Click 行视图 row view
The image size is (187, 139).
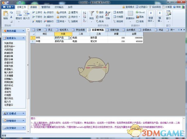(118, 17)
